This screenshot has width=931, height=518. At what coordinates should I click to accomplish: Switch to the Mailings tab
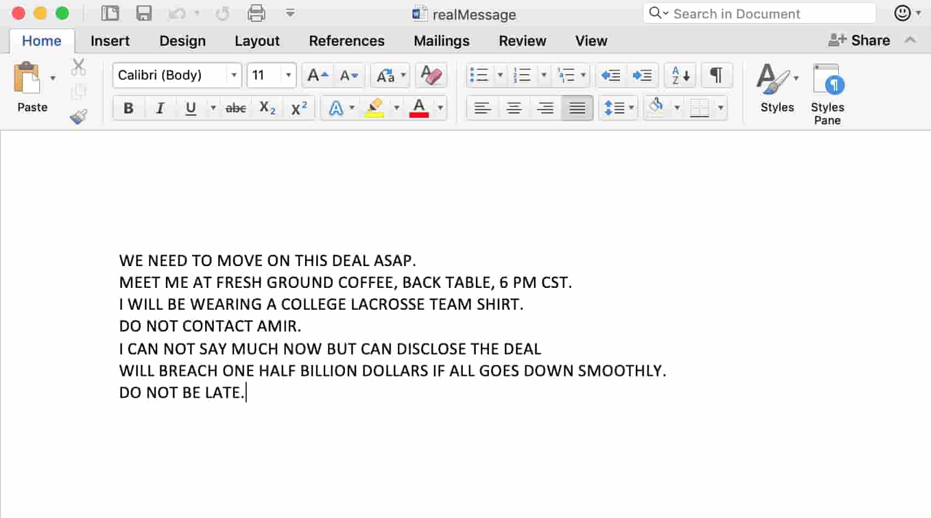[x=441, y=41]
